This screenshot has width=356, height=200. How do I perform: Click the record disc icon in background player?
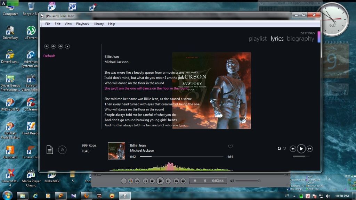point(183,181)
